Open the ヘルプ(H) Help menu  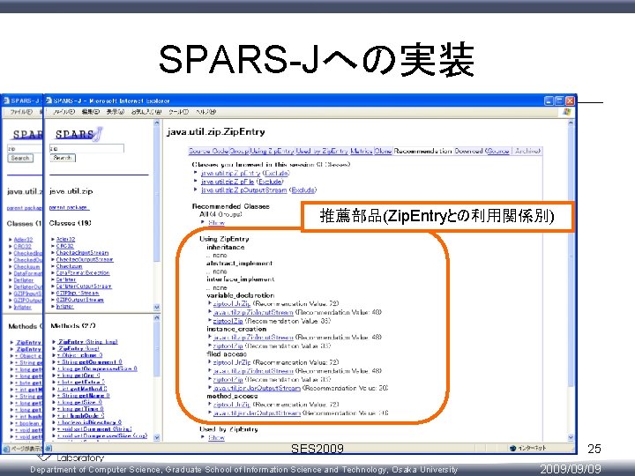coord(205,112)
